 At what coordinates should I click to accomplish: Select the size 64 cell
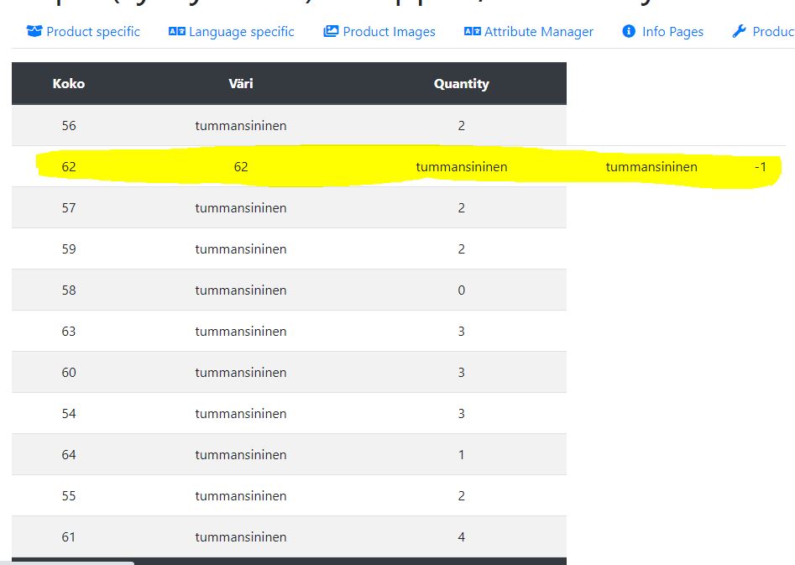pos(69,454)
